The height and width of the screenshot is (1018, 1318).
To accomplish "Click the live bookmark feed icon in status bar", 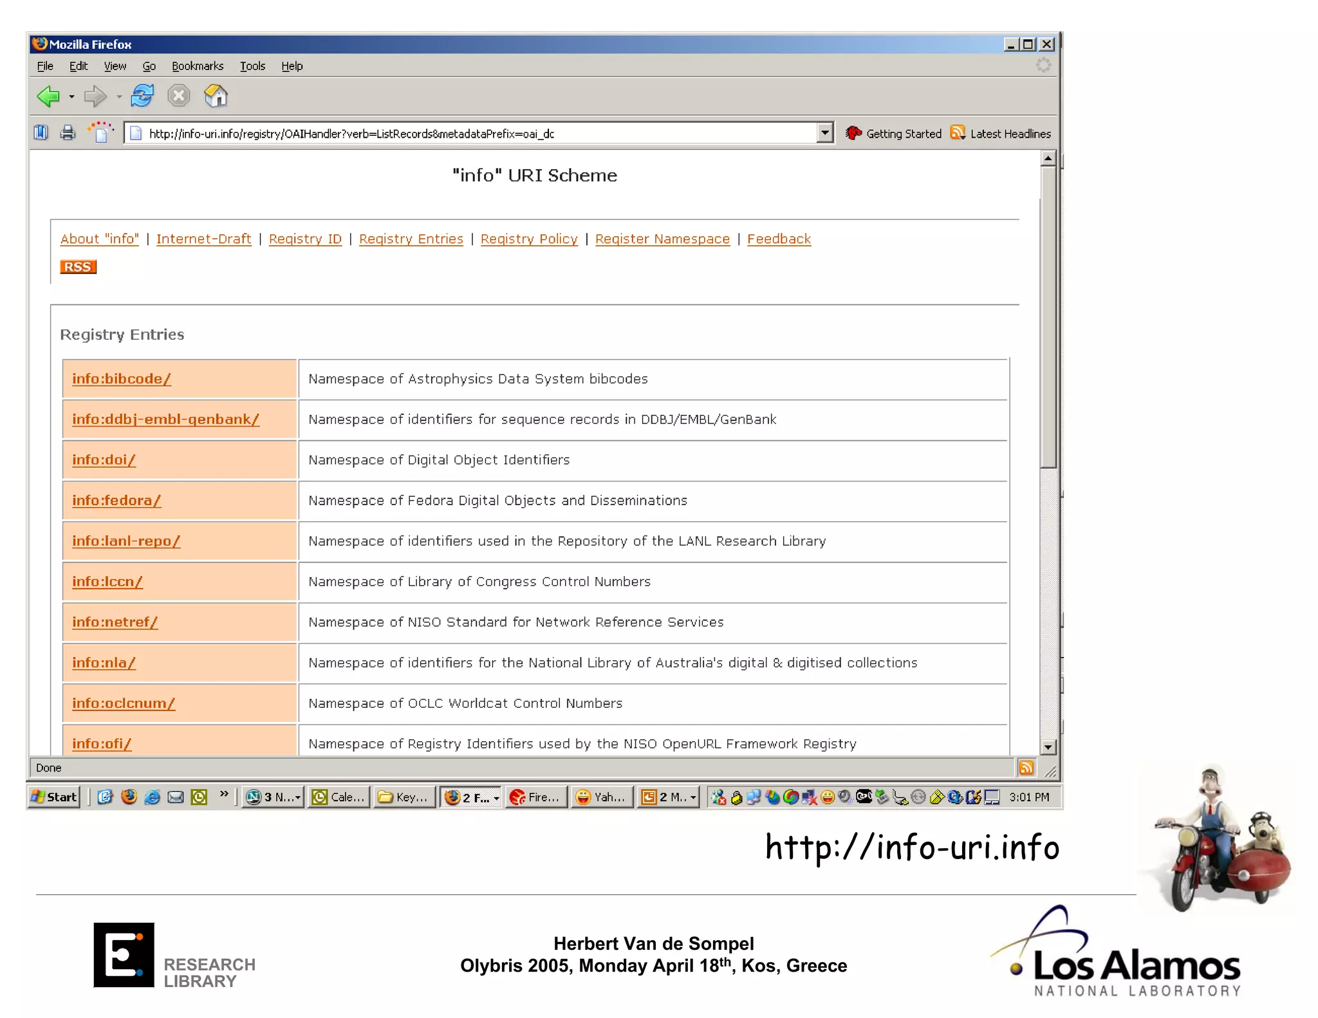I will click(1026, 768).
